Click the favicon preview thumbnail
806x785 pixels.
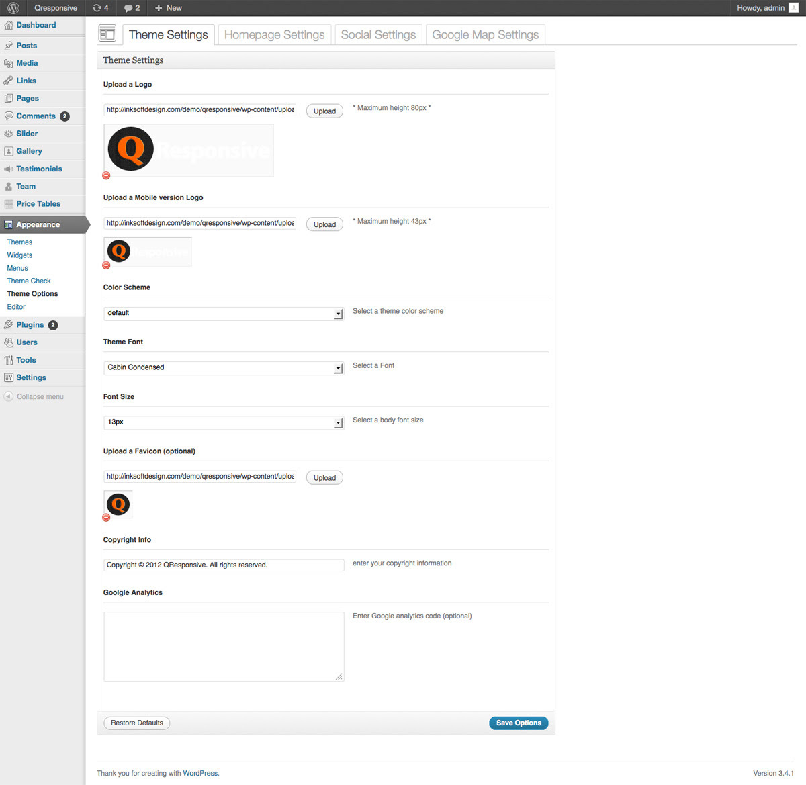pos(118,504)
